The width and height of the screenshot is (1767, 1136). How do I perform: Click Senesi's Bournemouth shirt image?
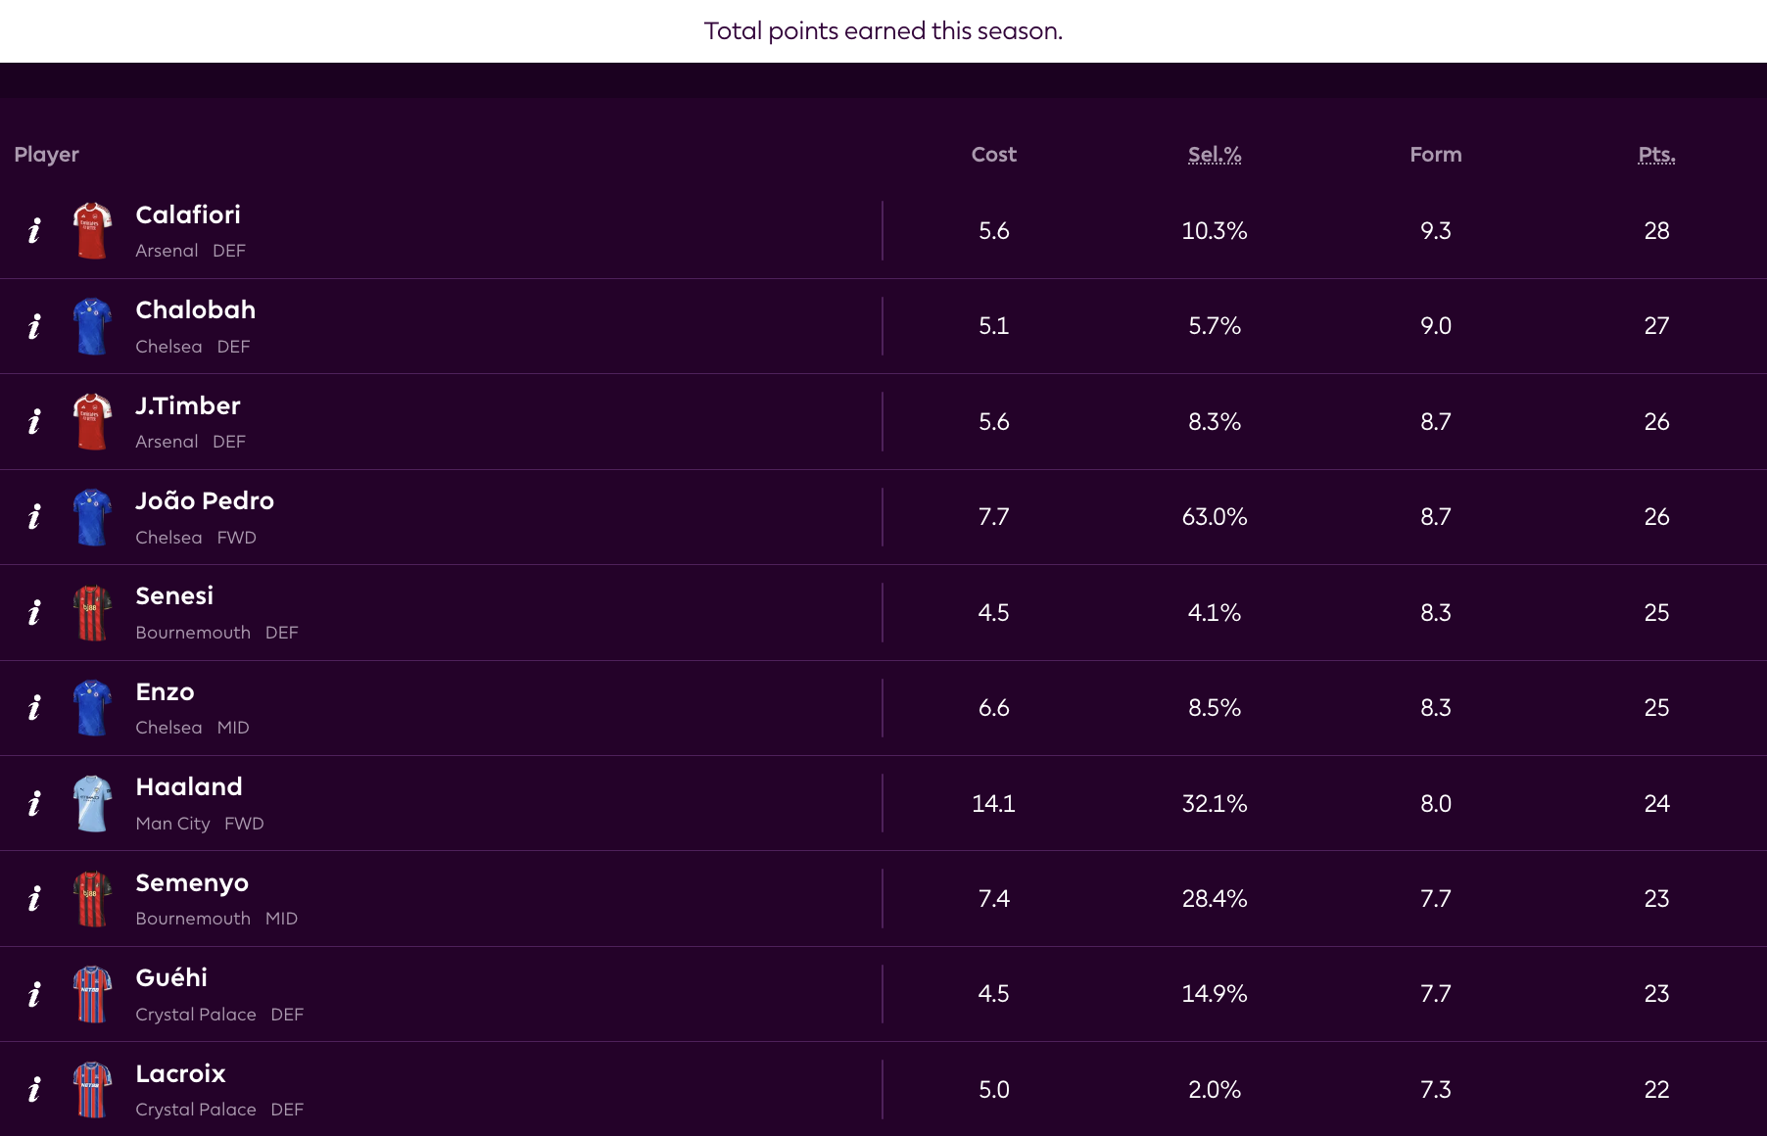[x=92, y=613]
